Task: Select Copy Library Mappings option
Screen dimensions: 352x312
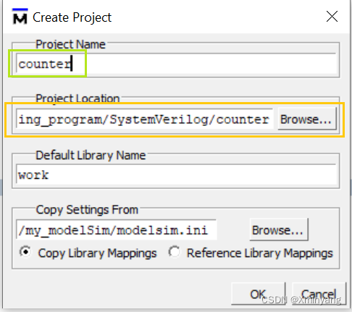Action: point(88,253)
